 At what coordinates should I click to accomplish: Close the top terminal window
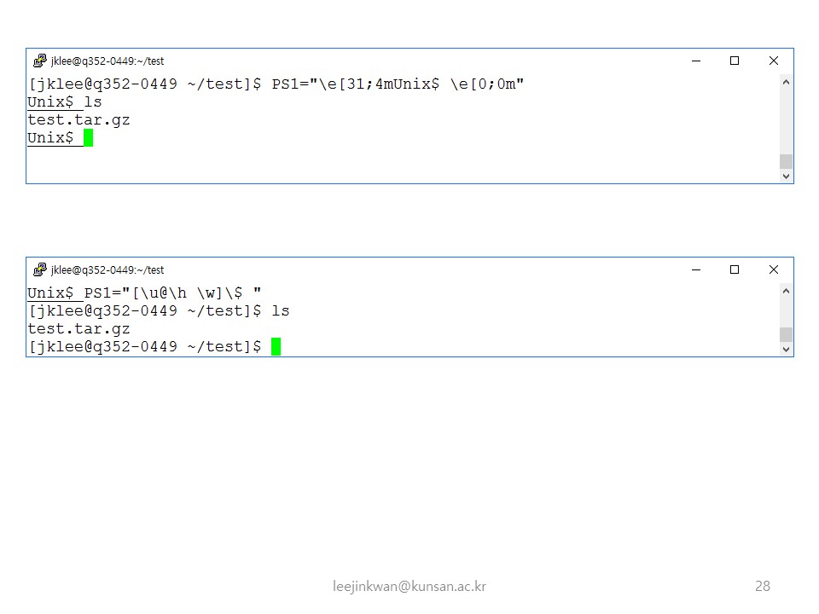pyautogui.click(x=774, y=61)
